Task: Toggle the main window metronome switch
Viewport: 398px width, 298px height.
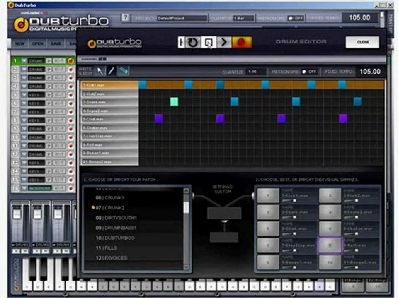Action: pos(296,18)
